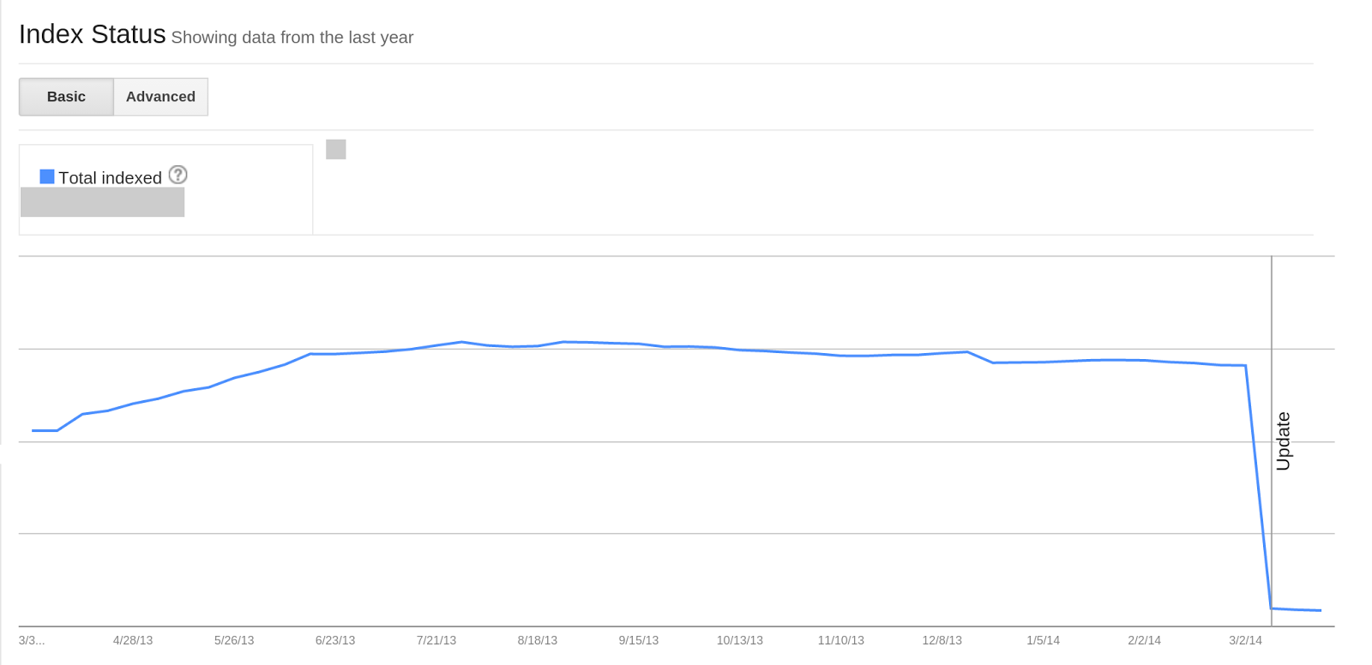
Task: Click the 6/23/13 date label
Action: point(335,640)
